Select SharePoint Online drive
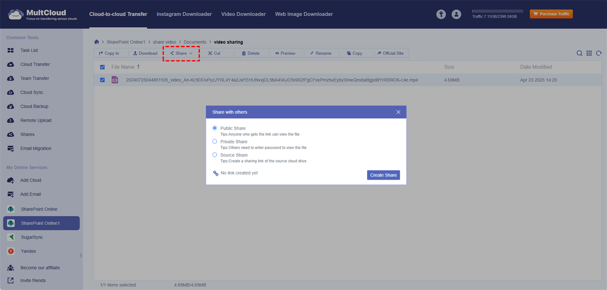 (41, 209)
